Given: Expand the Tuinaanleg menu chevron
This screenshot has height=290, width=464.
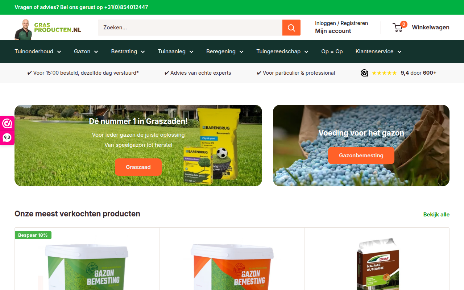Looking at the screenshot, I should (x=191, y=52).
